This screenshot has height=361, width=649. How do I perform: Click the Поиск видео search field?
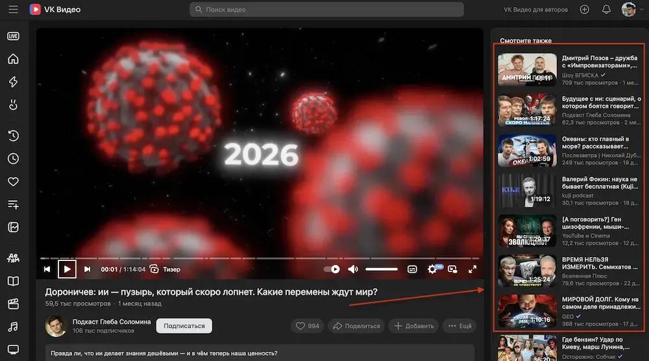[326, 10]
